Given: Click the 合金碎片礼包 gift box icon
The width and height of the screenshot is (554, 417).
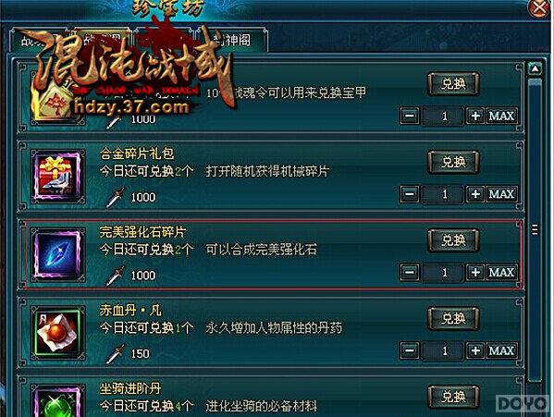Looking at the screenshot, I should point(57,177).
